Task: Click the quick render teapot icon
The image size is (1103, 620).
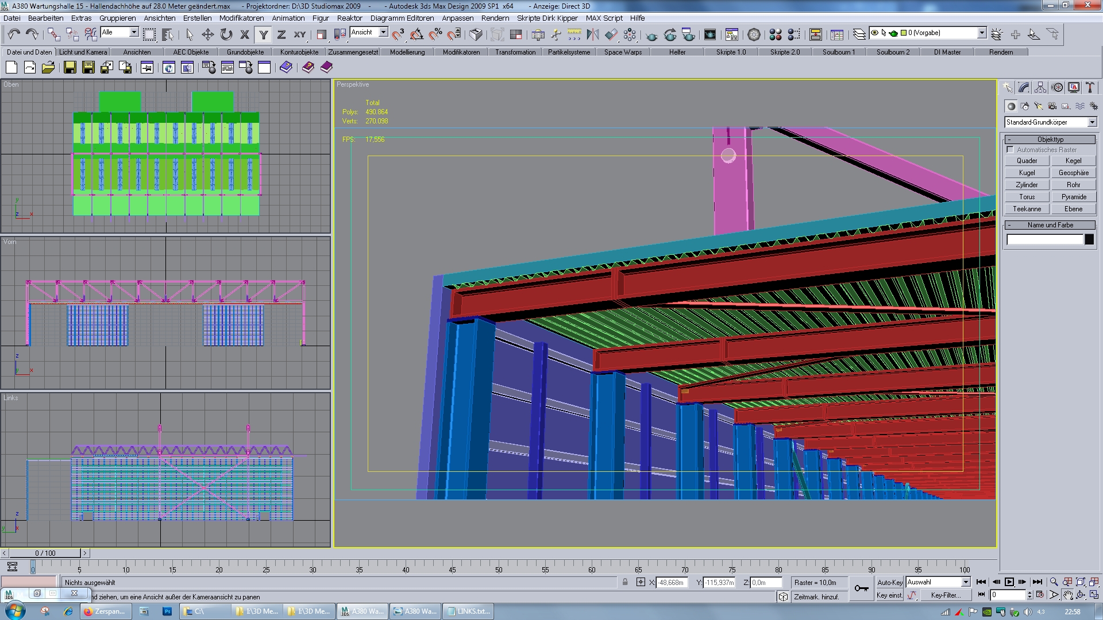Action: tap(651, 35)
